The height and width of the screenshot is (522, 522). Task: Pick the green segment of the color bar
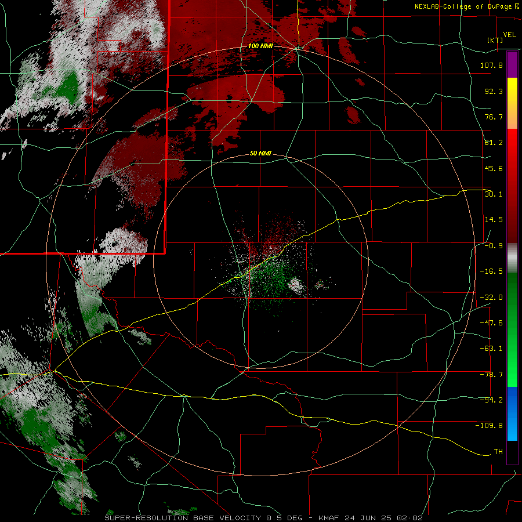512,329
